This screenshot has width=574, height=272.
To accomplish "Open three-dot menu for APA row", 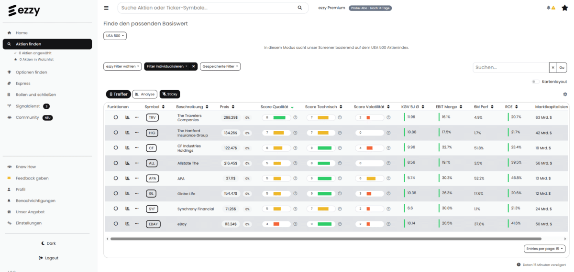I will coord(137,178).
